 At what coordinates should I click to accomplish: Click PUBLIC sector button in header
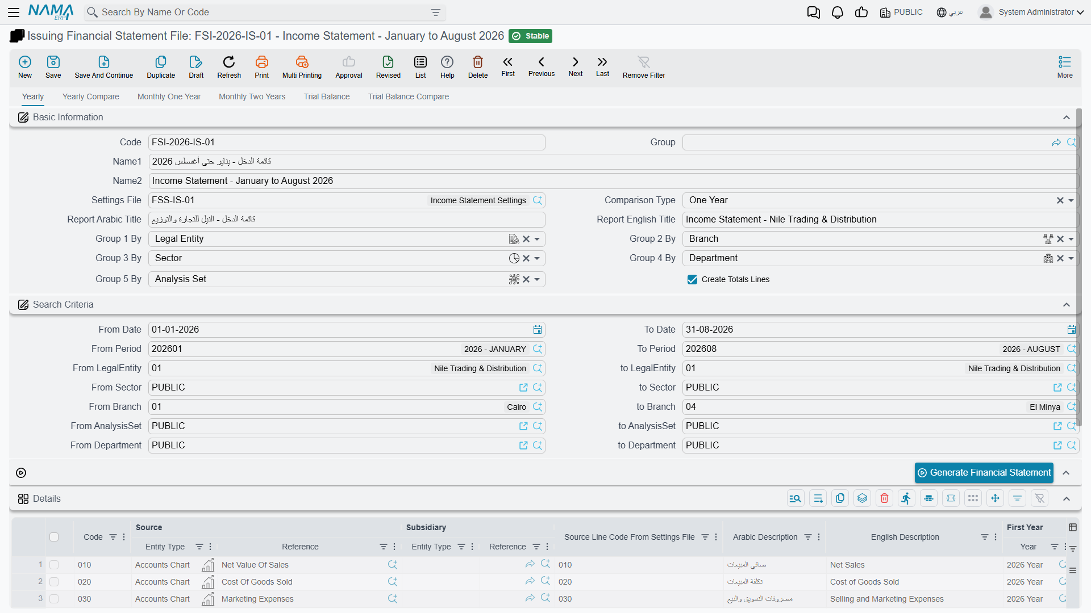click(x=901, y=12)
